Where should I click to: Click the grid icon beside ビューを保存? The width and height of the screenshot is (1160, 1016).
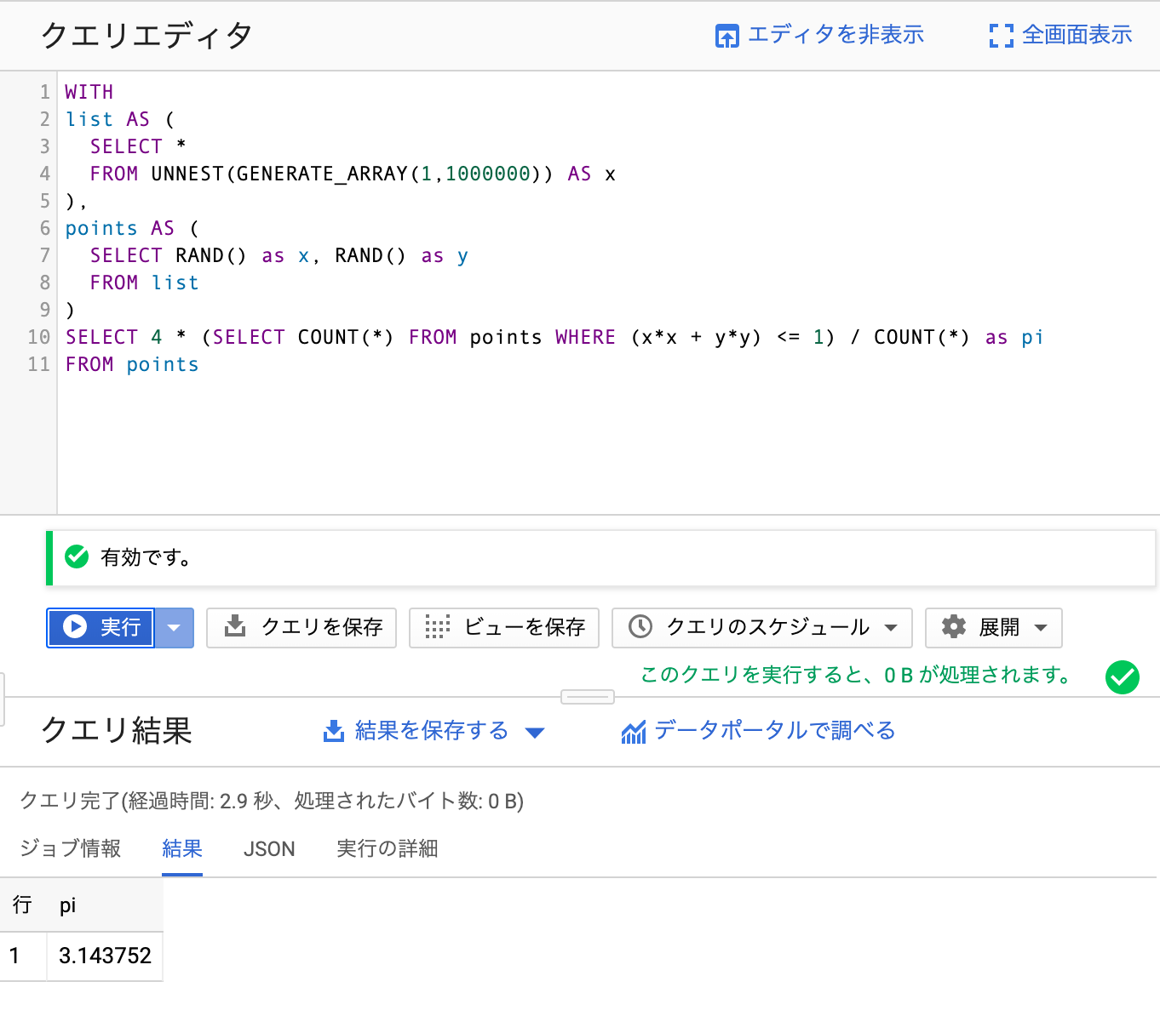(x=437, y=627)
